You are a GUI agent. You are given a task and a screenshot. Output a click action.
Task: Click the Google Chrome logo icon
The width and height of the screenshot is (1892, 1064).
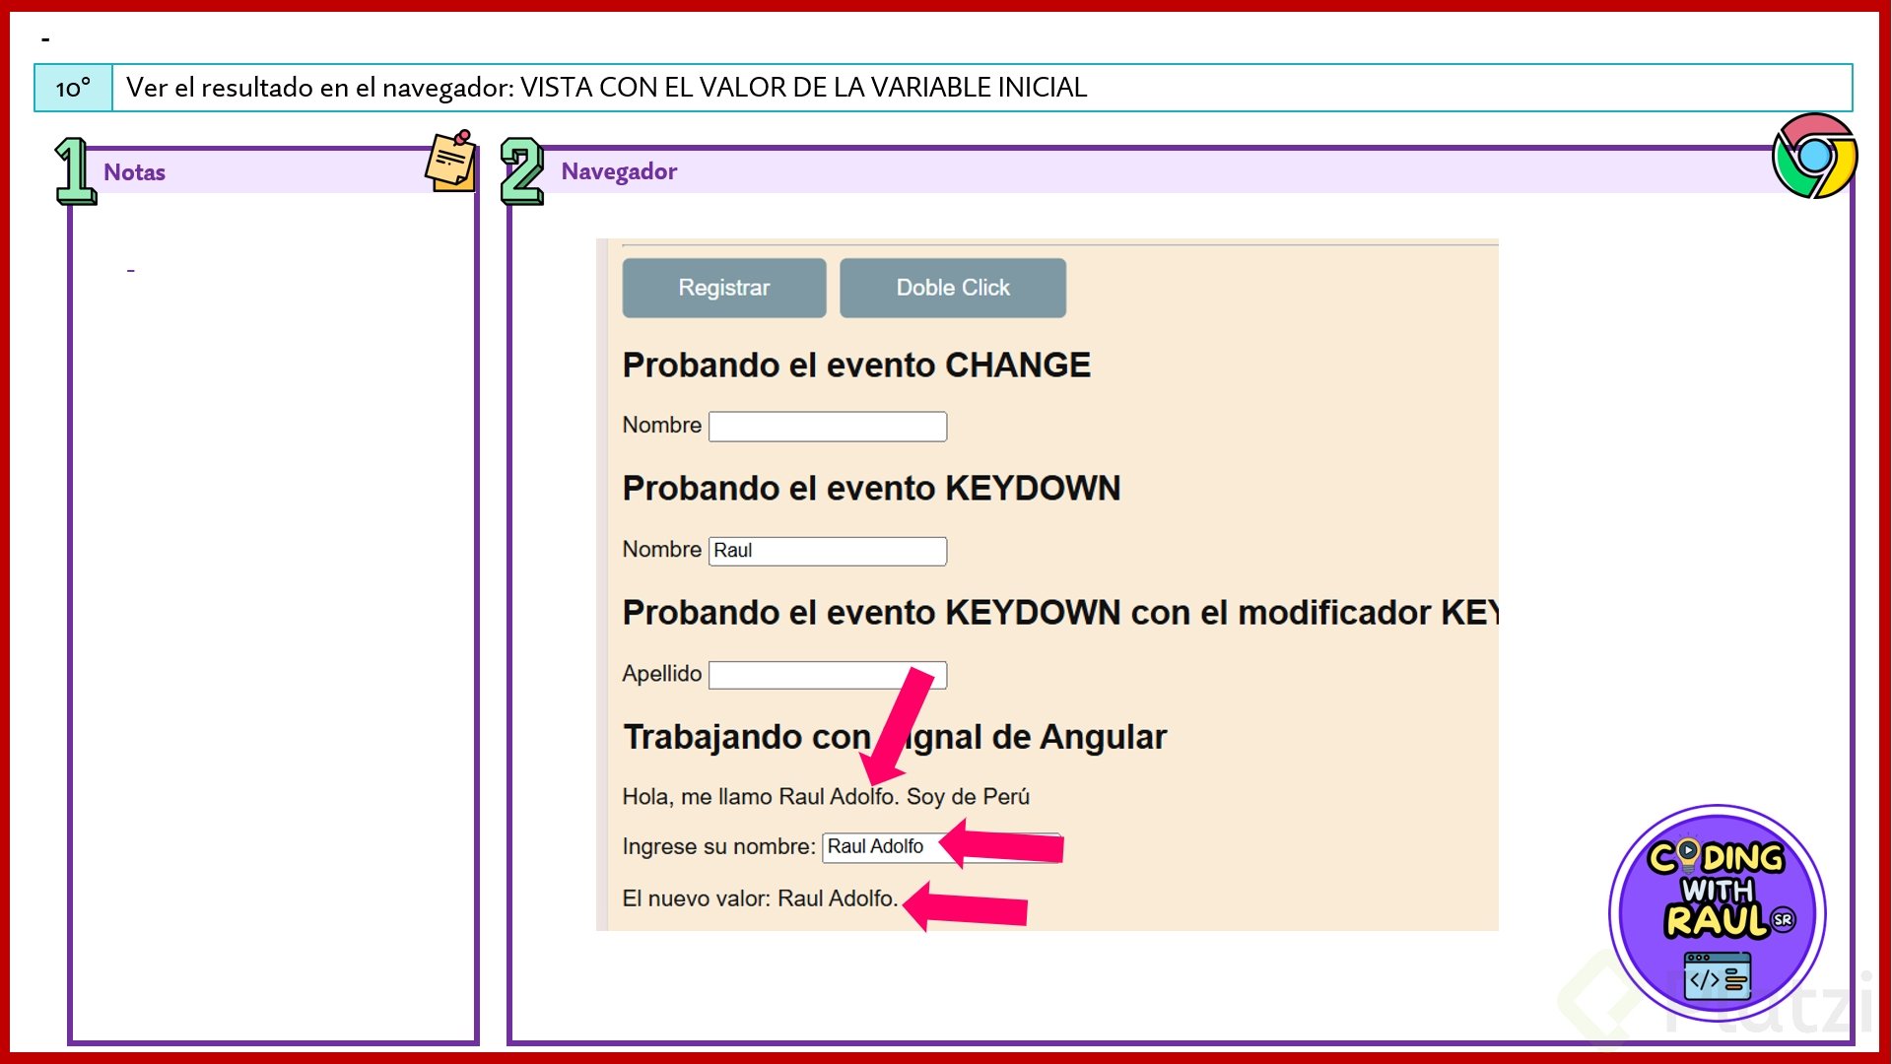1813,157
